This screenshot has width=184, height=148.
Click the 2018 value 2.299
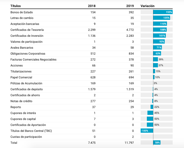(x=92, y=30)
